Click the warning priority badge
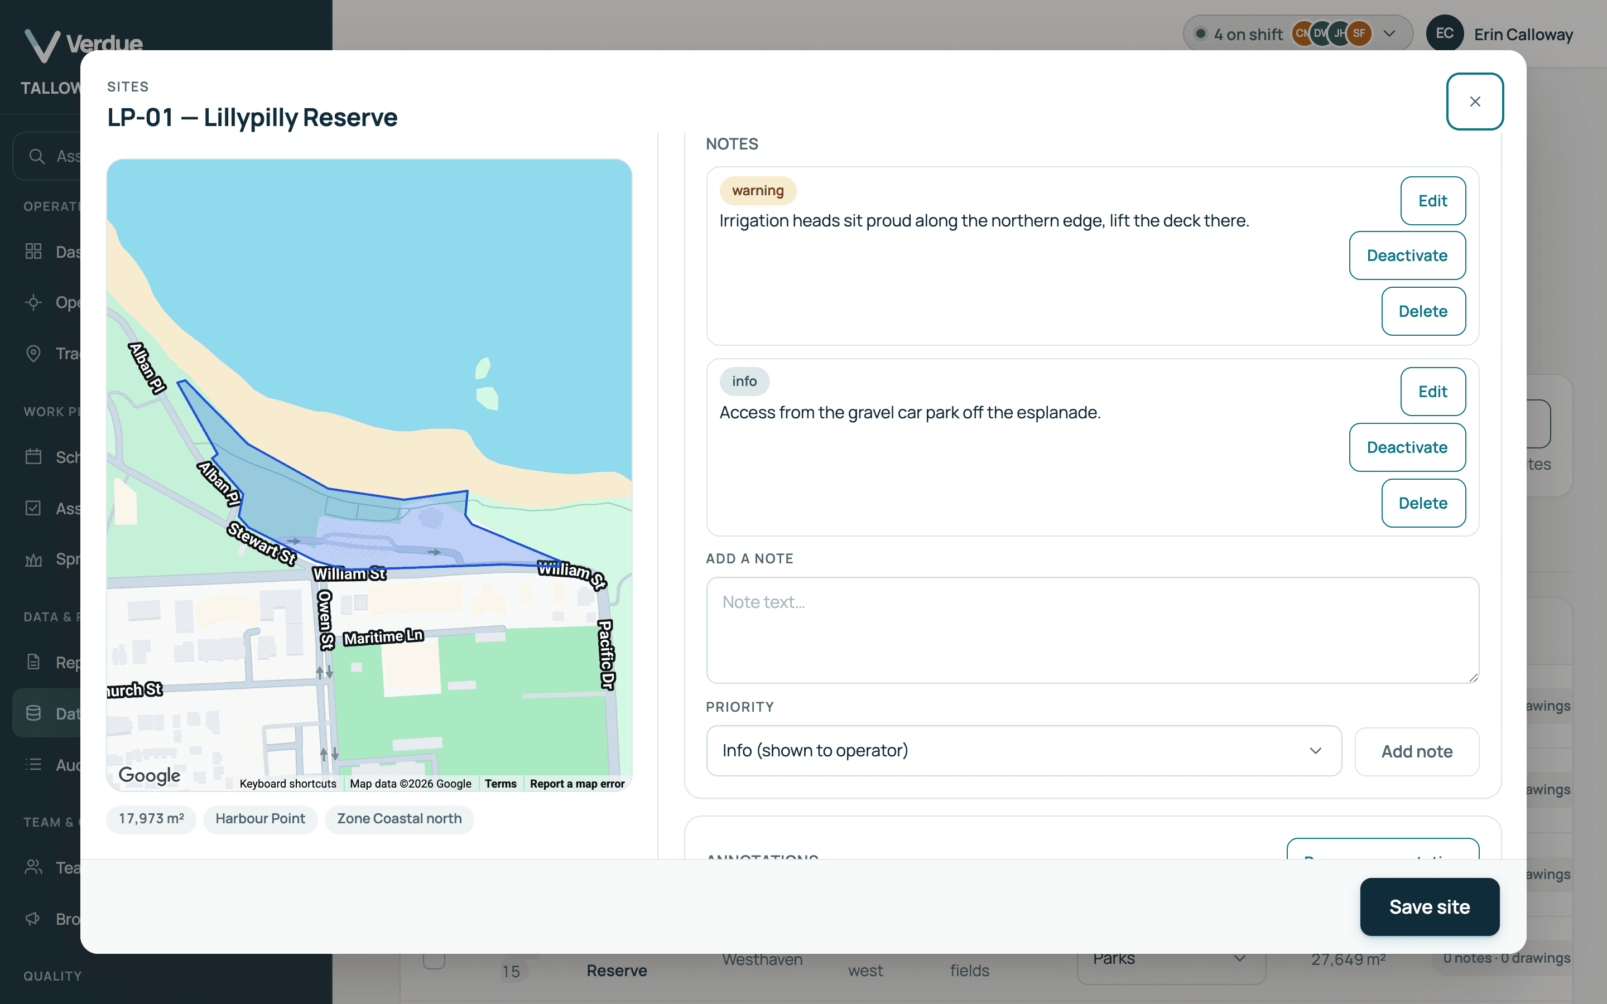The height and width of the screenshot is (1004, 1607). [x=758, y=191]
